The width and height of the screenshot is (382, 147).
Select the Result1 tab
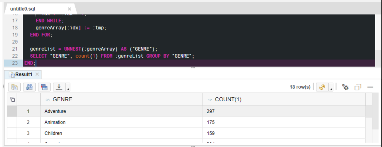21,74
